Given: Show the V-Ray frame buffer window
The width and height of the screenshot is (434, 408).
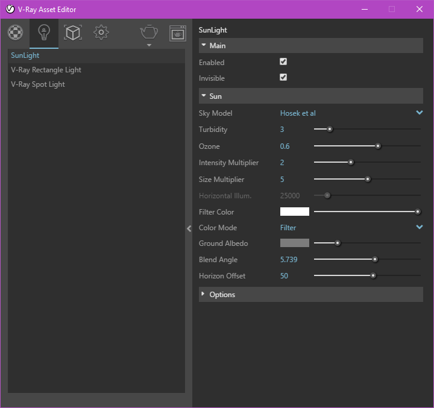Looking at the screenshot, I should tap(178, 34).
